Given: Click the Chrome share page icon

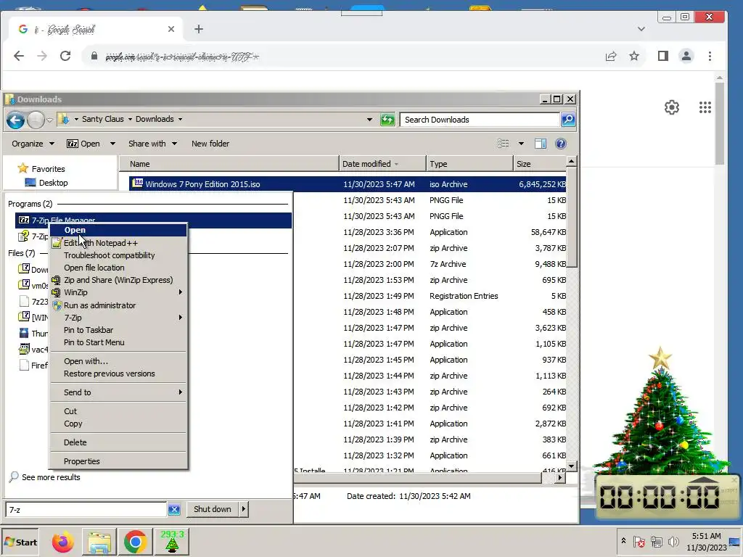Looking at the screenshot, I should tap(611, 57).
